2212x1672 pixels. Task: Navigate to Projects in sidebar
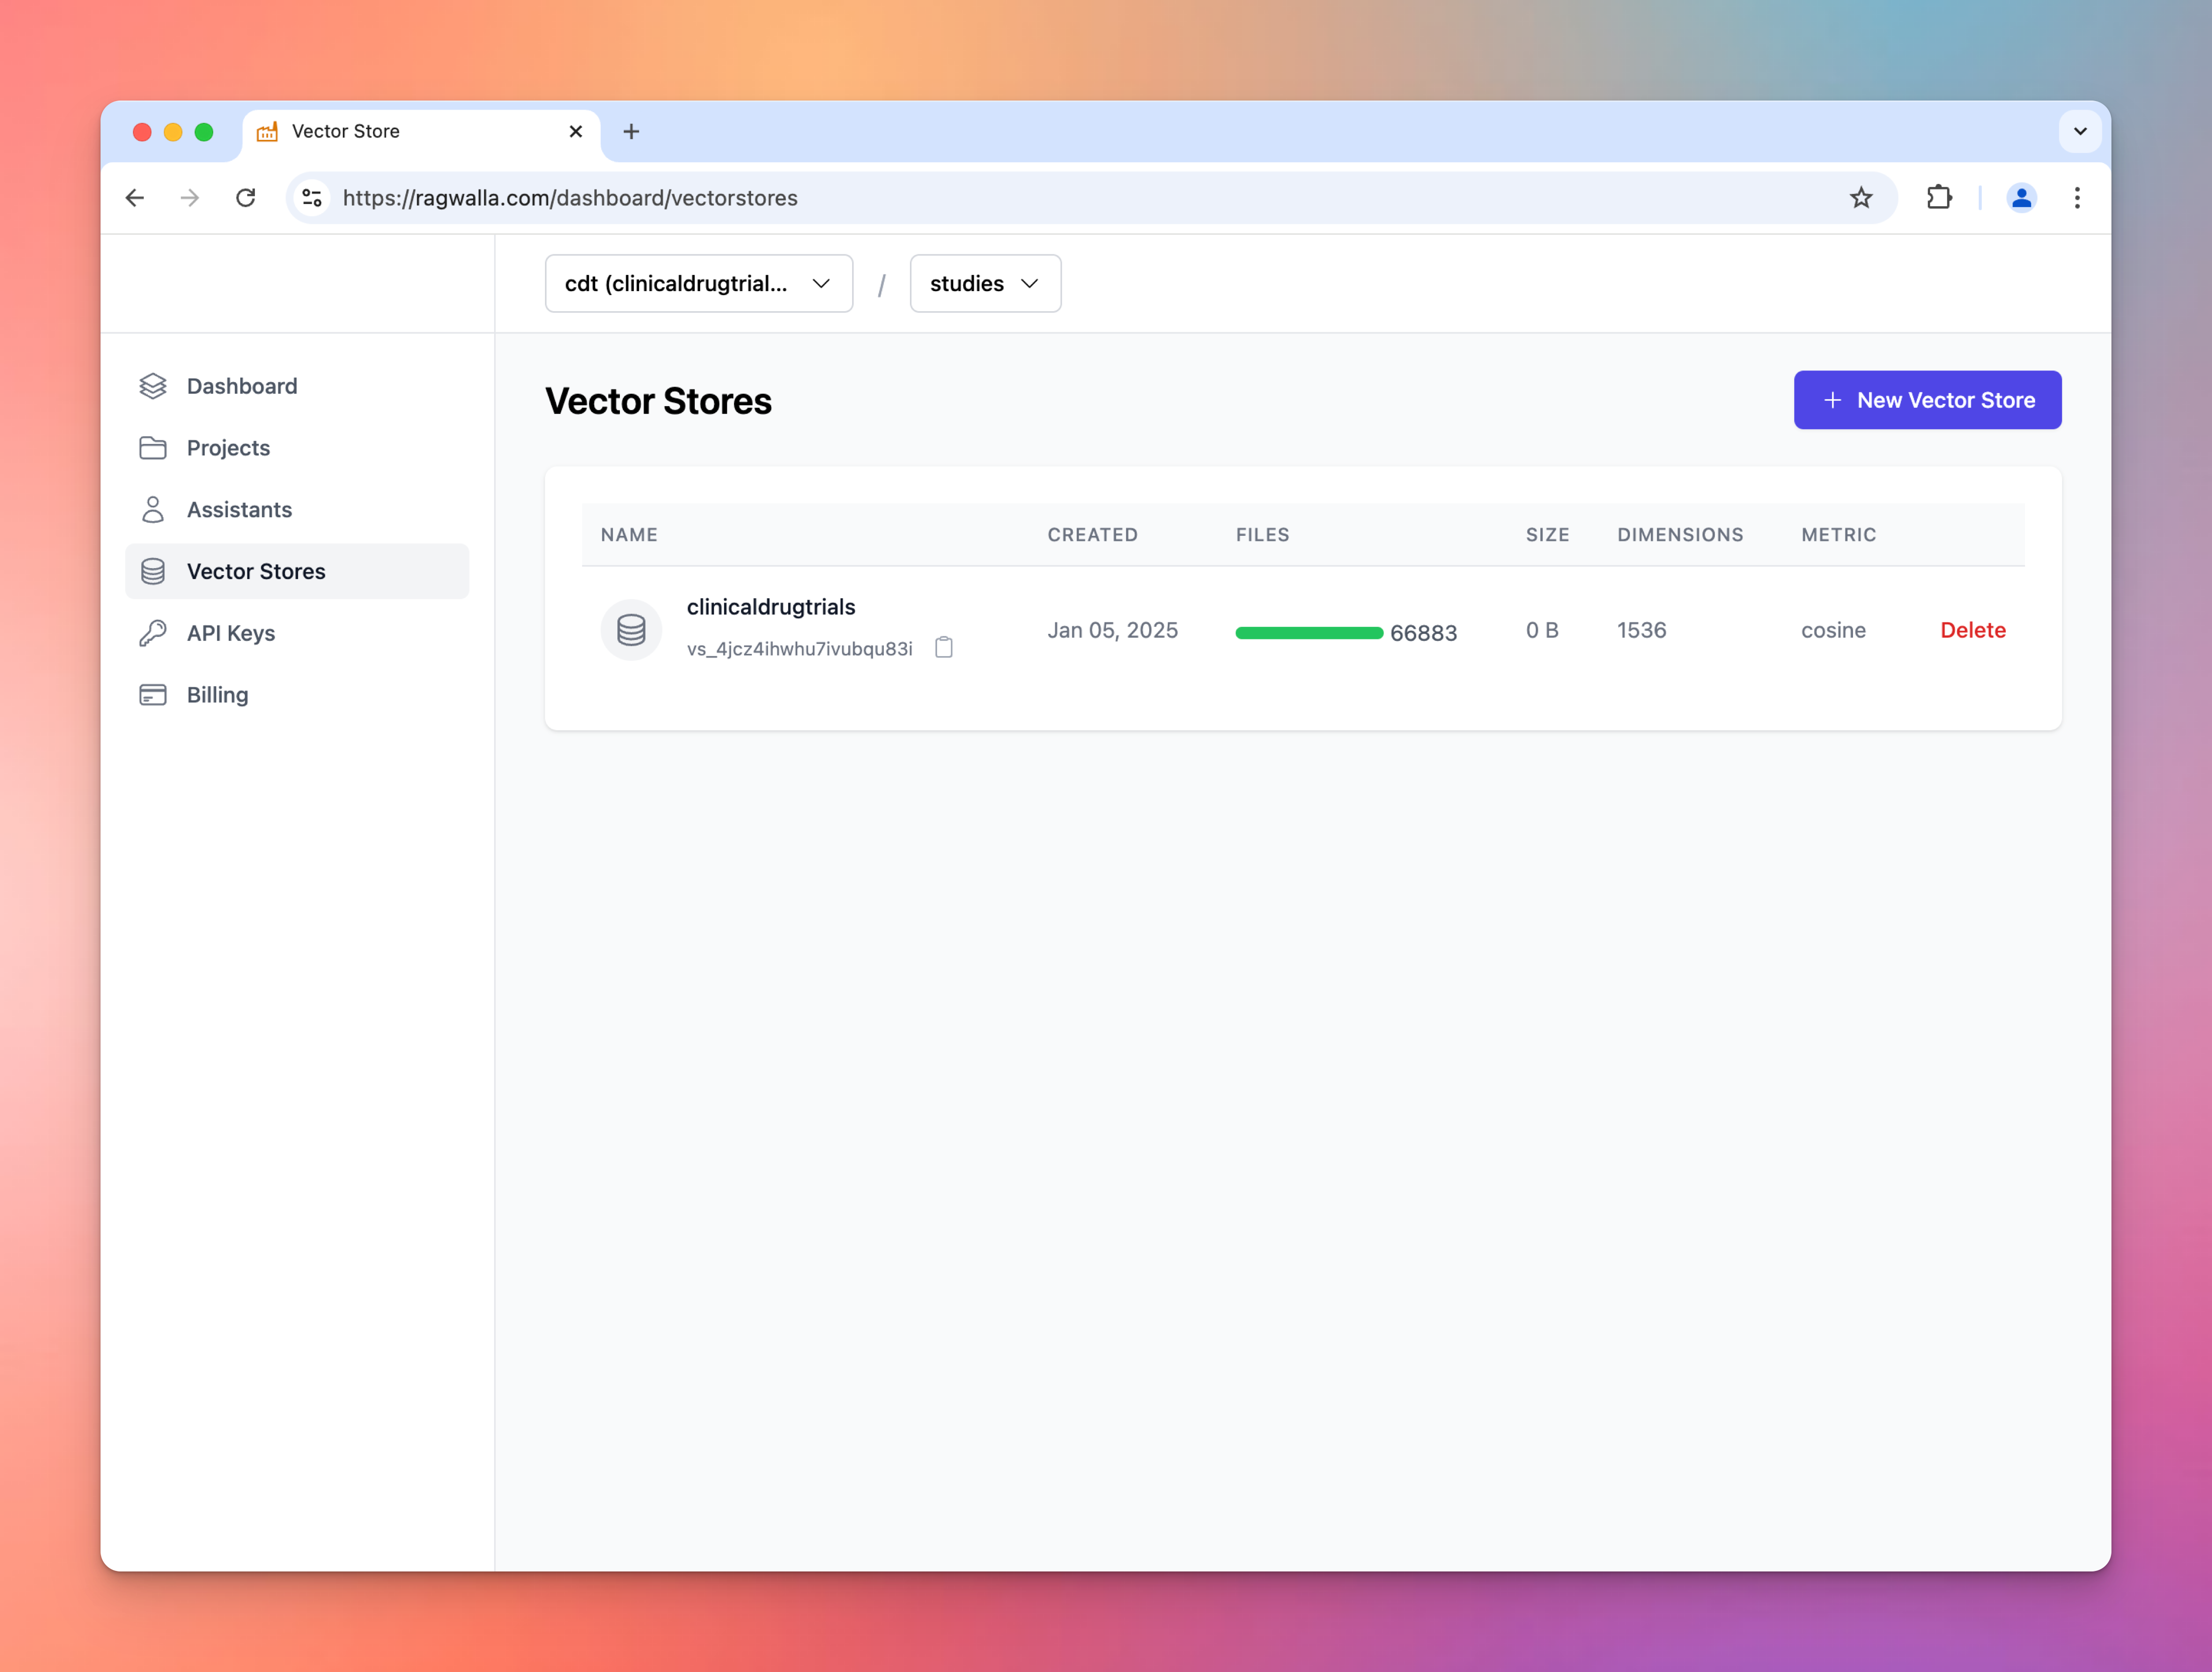228,448
